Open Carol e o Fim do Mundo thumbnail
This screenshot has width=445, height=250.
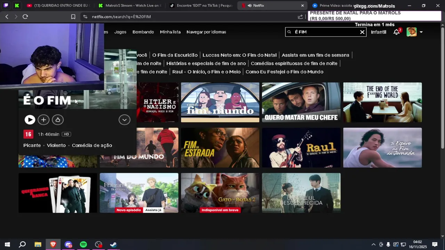pos(220,102)
